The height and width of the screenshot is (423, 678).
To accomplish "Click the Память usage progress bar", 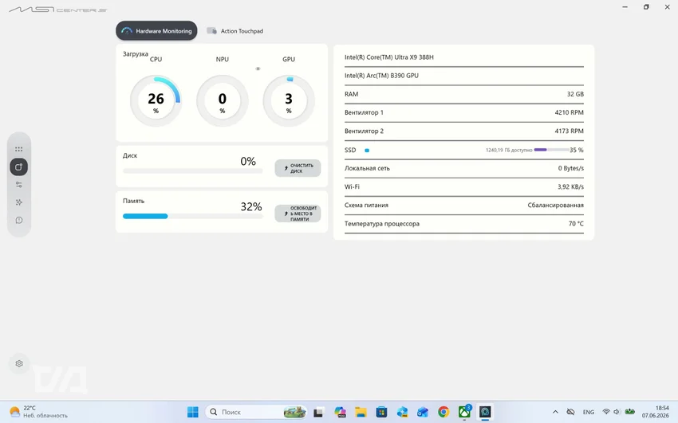I will pos(192,216).
